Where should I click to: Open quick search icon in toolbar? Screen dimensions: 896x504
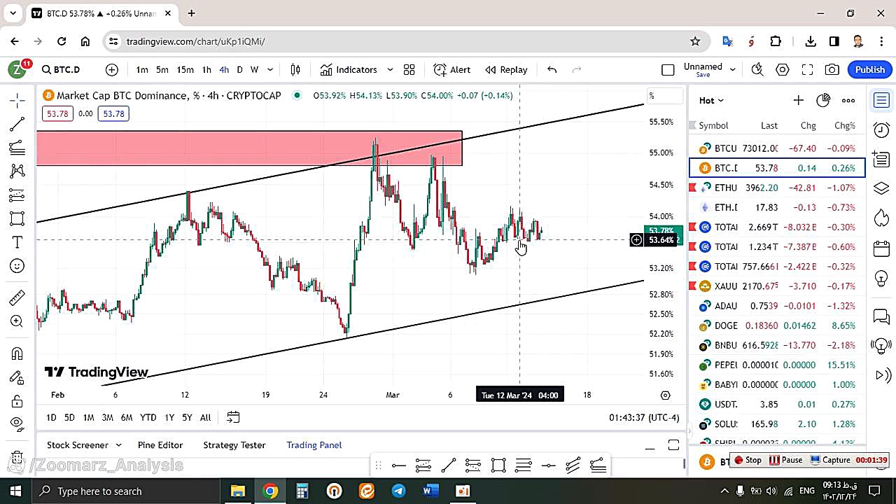coord(757,69)
